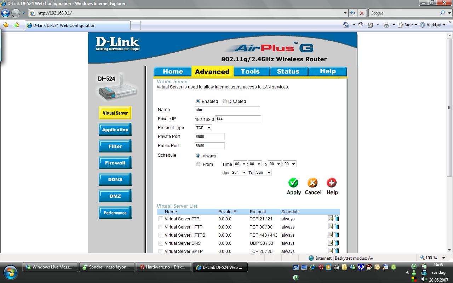The width and height of the screenshot is (453, 283).
Task: Delete the Virtual Server HTTPS entry
Action: tap(337, 235)
